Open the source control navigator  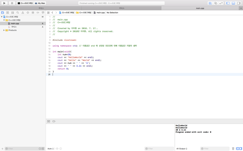7,12
